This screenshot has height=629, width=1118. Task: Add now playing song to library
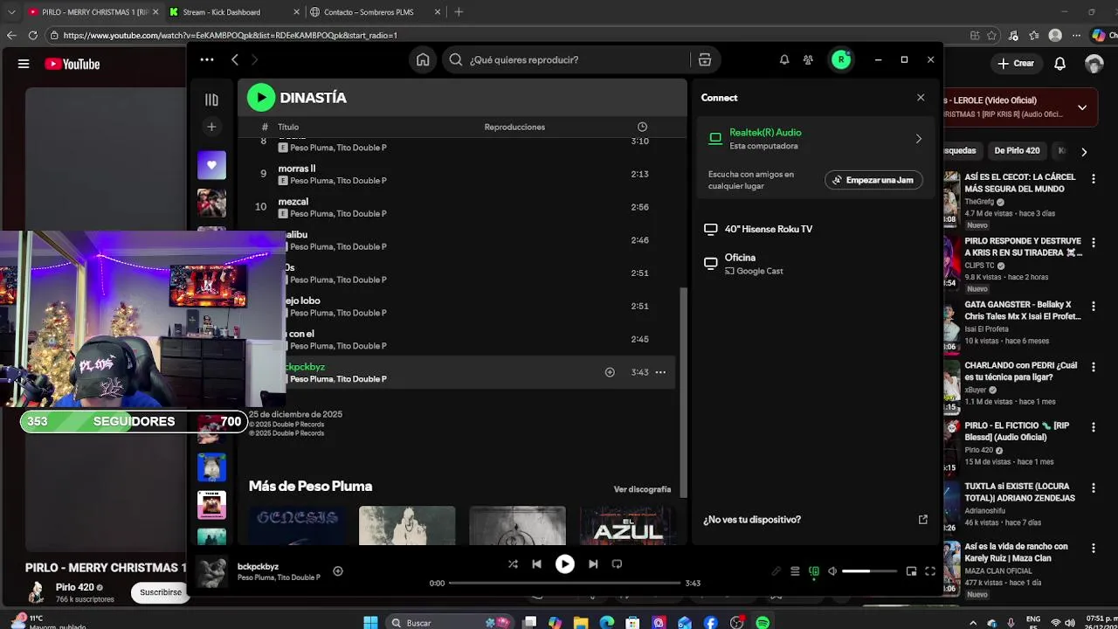pos(338,571)
